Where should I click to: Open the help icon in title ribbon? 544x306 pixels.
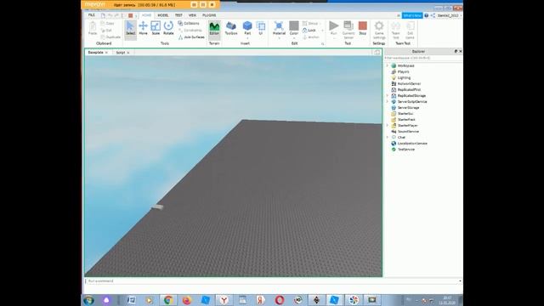click(427, 15)
